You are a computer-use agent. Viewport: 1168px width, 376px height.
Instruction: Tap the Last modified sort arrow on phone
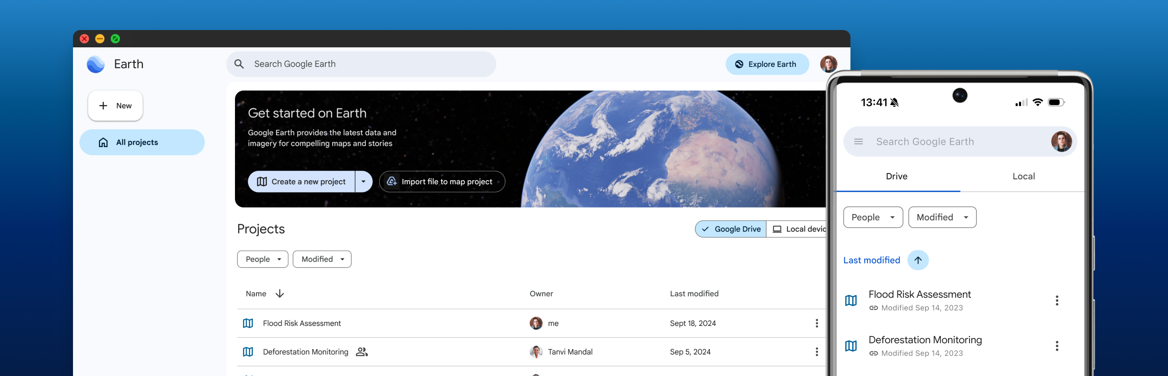[918, 260]
